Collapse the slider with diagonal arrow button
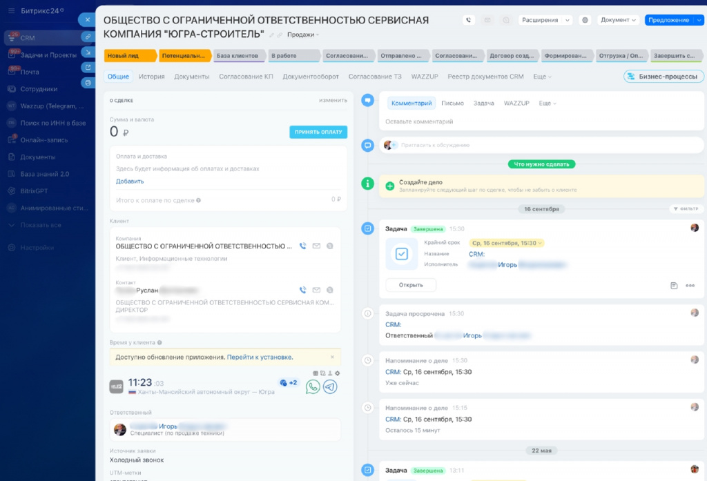Screen dimensions: 707x481 tap(88, 52)
